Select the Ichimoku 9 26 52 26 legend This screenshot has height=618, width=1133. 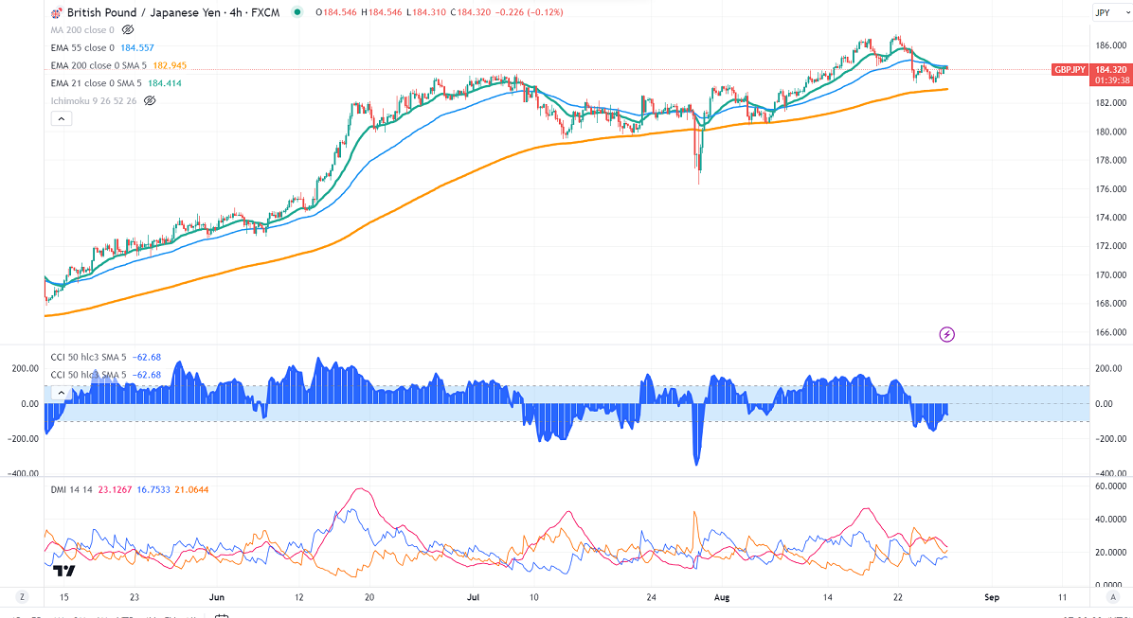pyautogui.click(x=93, y=101)
